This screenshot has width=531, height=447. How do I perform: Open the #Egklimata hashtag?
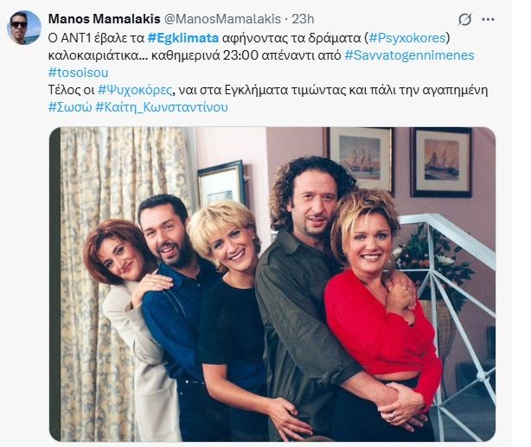pos(183,38)
